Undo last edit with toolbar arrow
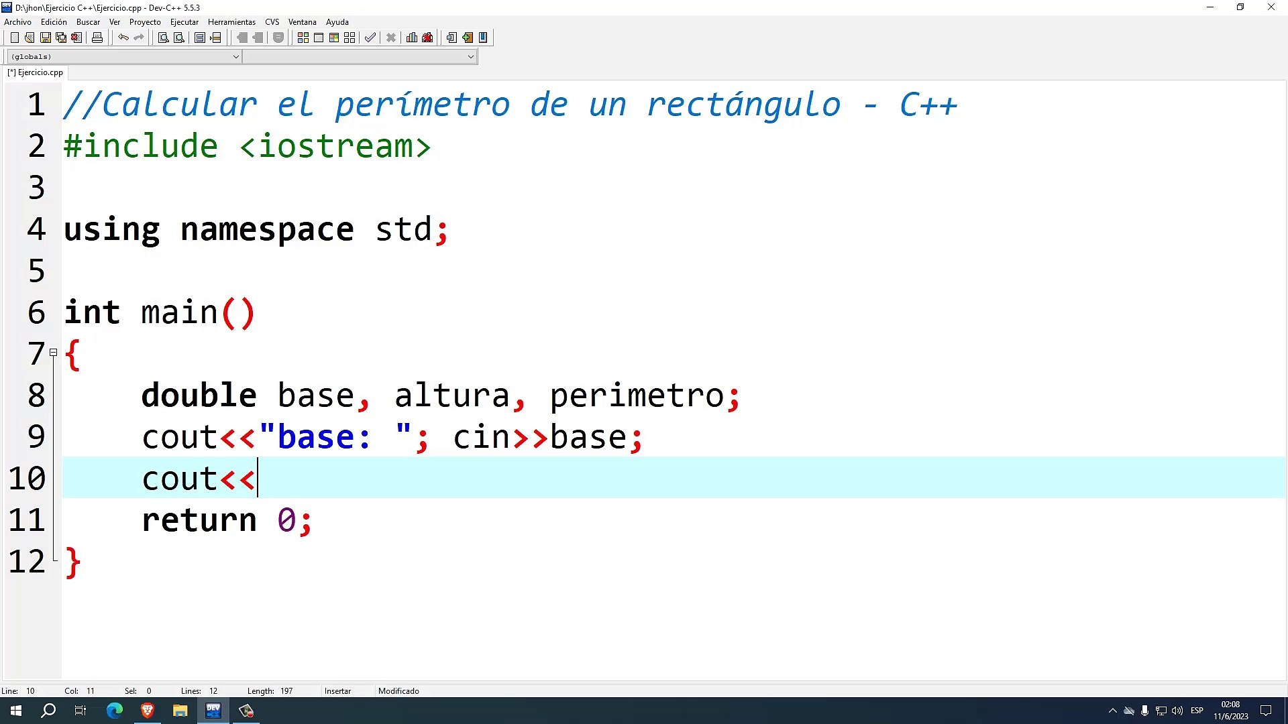Viewport: 1288px width, 724px height. pyautogui.click(x=123, y=38)
